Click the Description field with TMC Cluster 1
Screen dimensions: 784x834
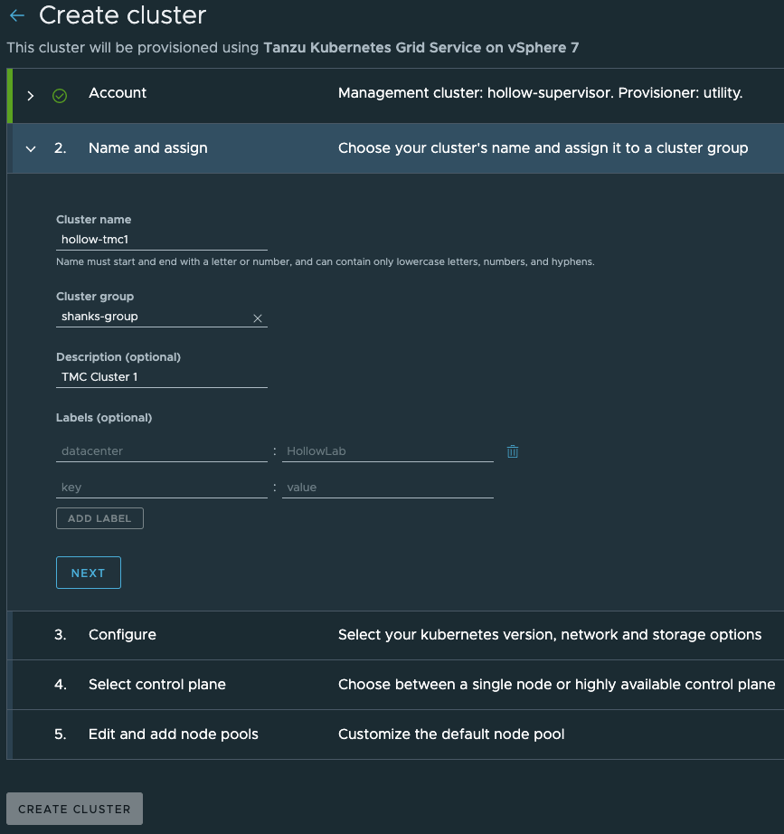[x=161, y=377]
